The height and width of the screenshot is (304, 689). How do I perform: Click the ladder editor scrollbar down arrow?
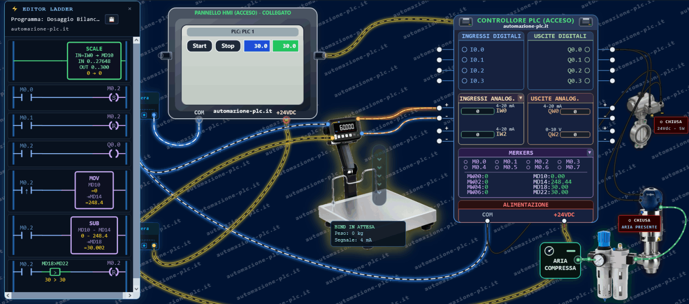tap(137, 289)
